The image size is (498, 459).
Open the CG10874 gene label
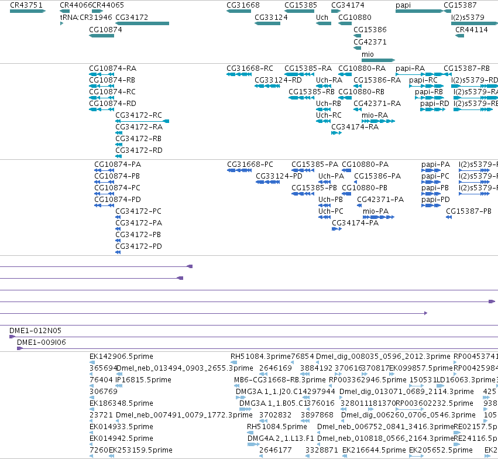(x=105, y=29)
